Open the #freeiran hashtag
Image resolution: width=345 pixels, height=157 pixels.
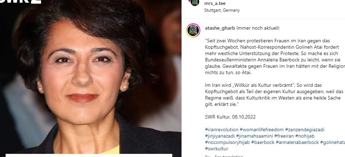click(x=284, y=136)
